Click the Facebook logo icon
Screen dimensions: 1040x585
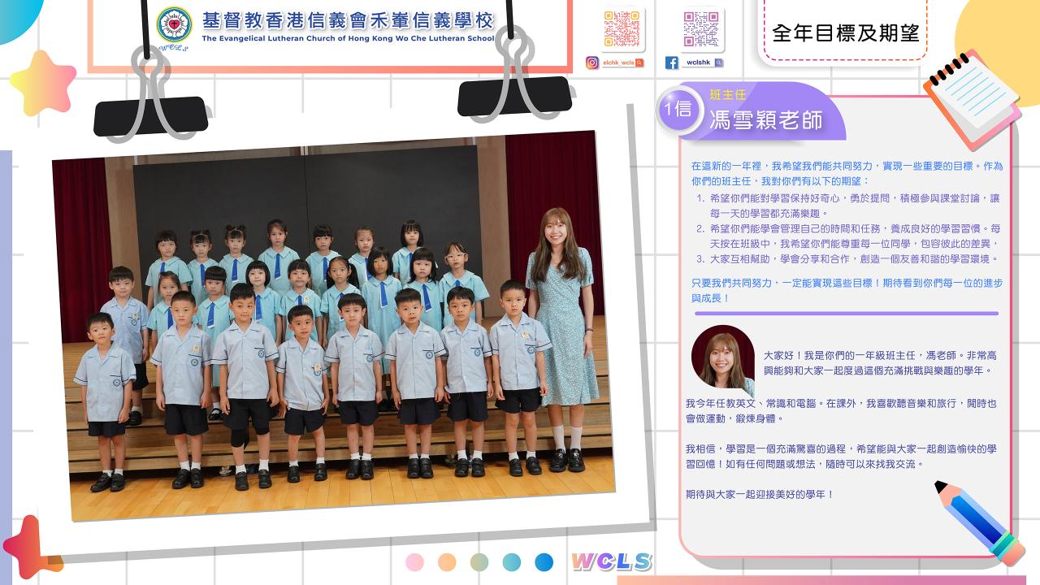[x=671, y=63]
